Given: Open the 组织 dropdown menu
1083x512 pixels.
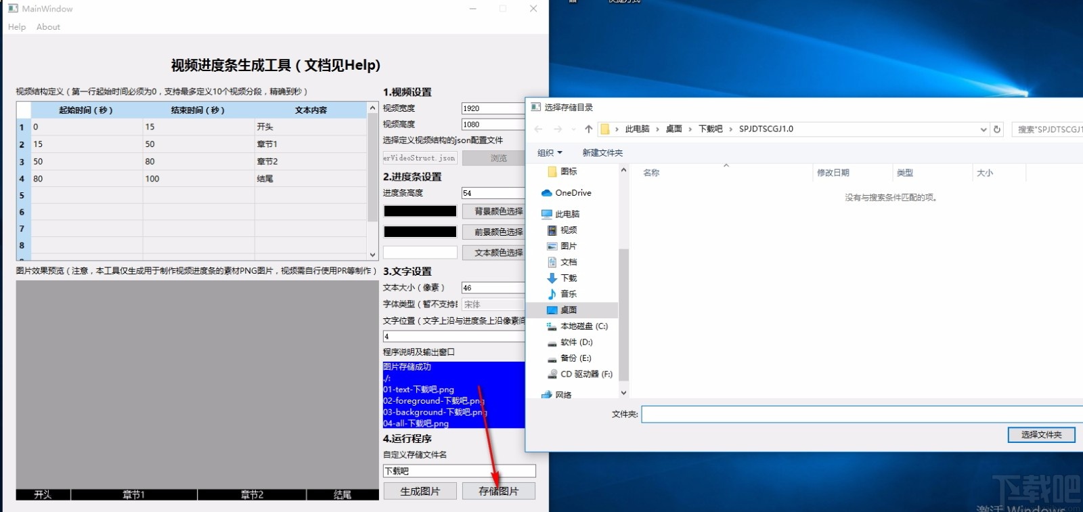Looking at the screenshot, I should pos(550,153).
